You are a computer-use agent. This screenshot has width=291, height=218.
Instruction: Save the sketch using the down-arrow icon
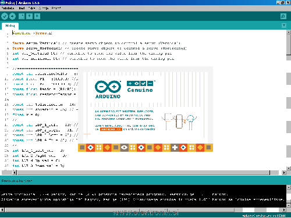coord(37,16)
